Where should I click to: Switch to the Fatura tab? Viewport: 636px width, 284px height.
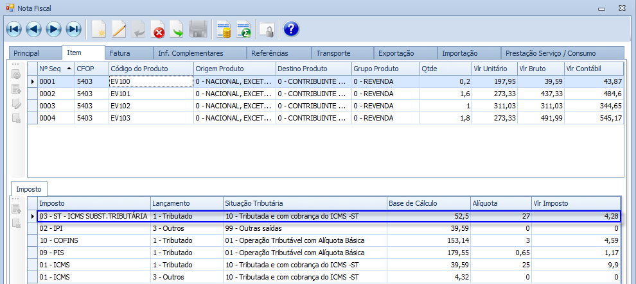[119, 53]
